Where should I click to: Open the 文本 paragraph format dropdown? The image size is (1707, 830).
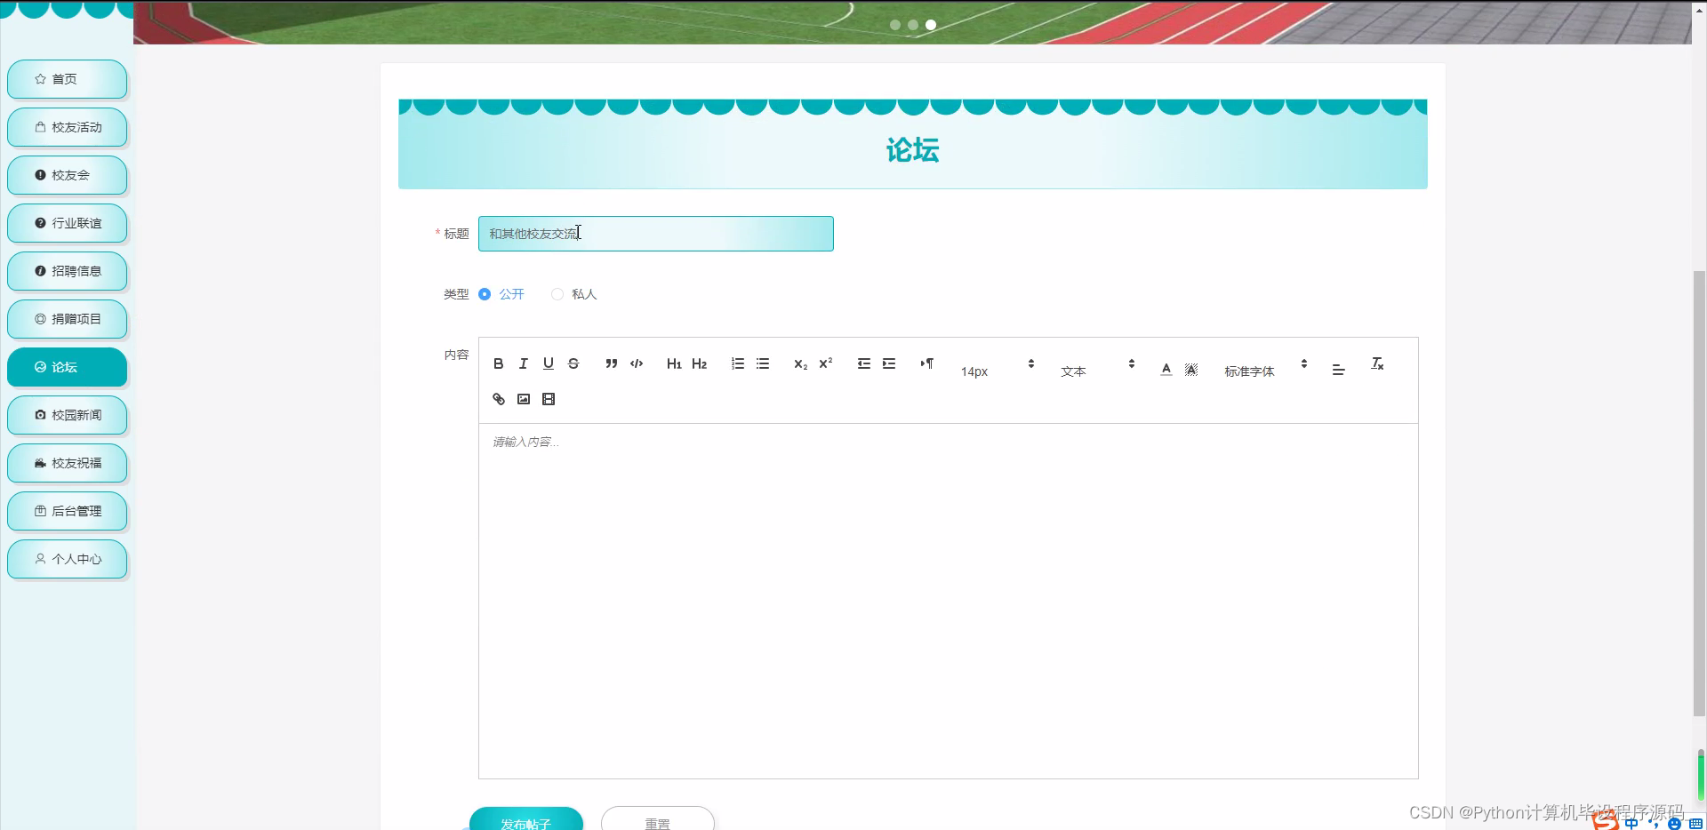[x=1073, y=371]
